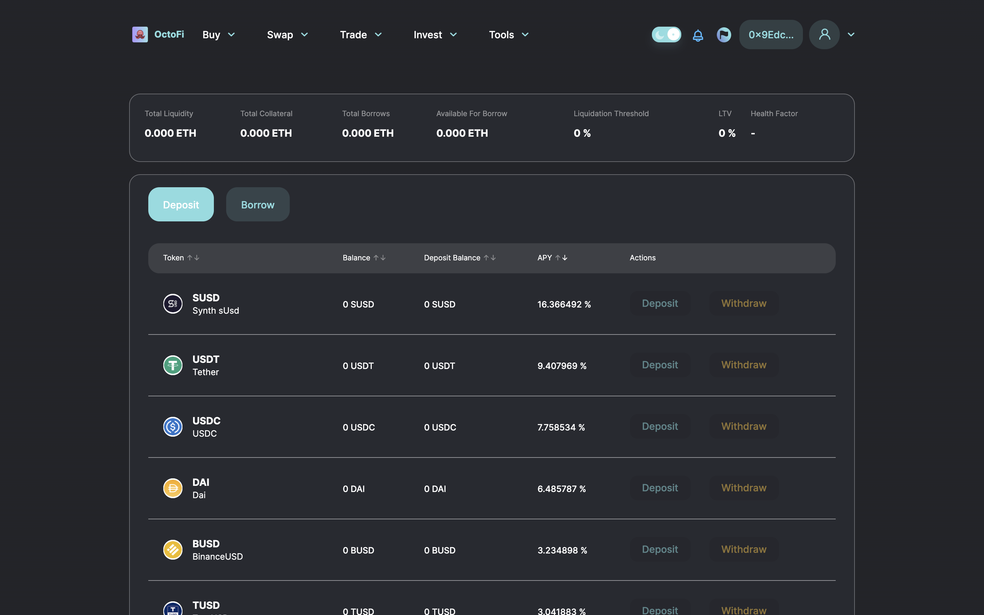Screen dimensions: 984x615
Task: Switch to the Borrow tab
Action: point(258,205)
